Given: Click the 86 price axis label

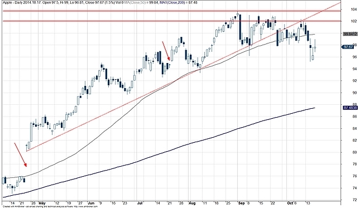Looking at the screenshot, I should pyautogui.click(x=354, y=117).
